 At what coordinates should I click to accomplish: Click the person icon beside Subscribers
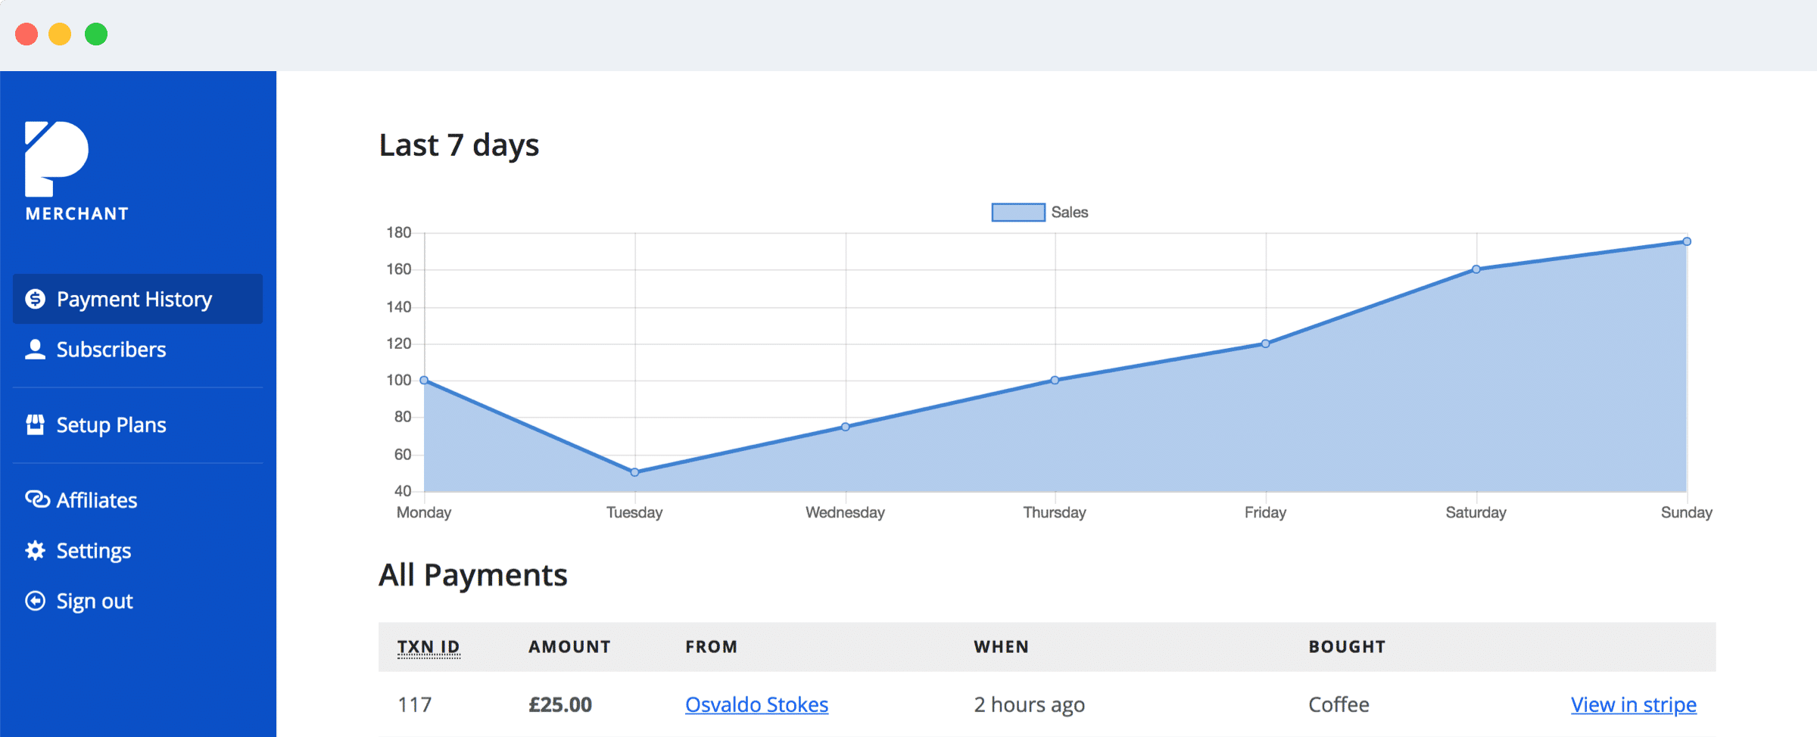click(36, 349)
